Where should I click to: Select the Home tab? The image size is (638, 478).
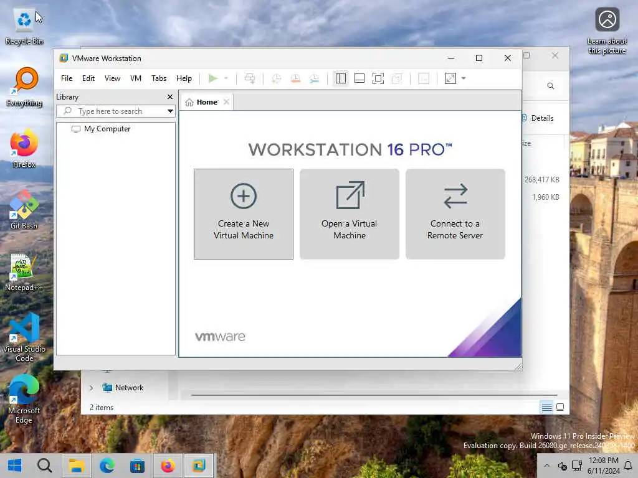(207, 102)
